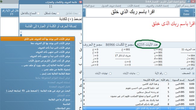The width and height of the screenshot is (196, 110).
Task: Toggle the بحث مستقل checkbox
Action: click(58, 13)
